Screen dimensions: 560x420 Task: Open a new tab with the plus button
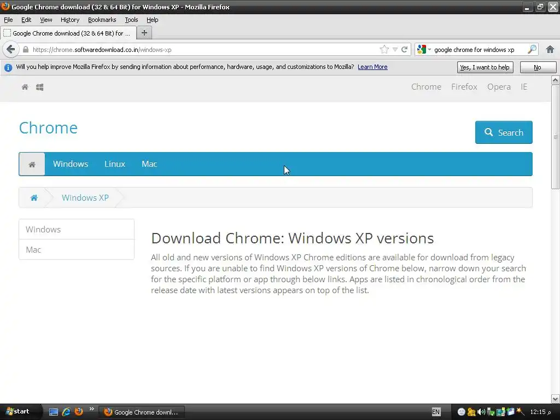[144, 33]
